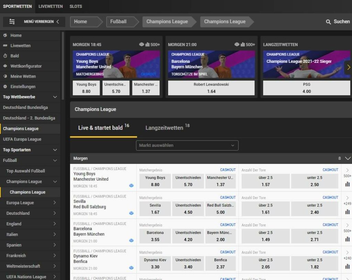Image resolution: width=352 pixels, height=280 pixels.
Task: Expand the Europa League sidebar item
Action: (55, 203)
